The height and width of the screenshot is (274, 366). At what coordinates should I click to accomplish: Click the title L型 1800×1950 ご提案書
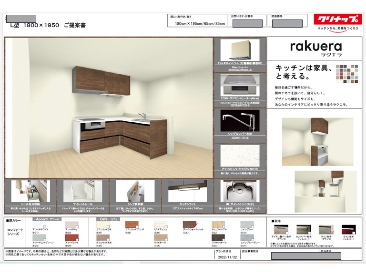[x=48, y=25]
